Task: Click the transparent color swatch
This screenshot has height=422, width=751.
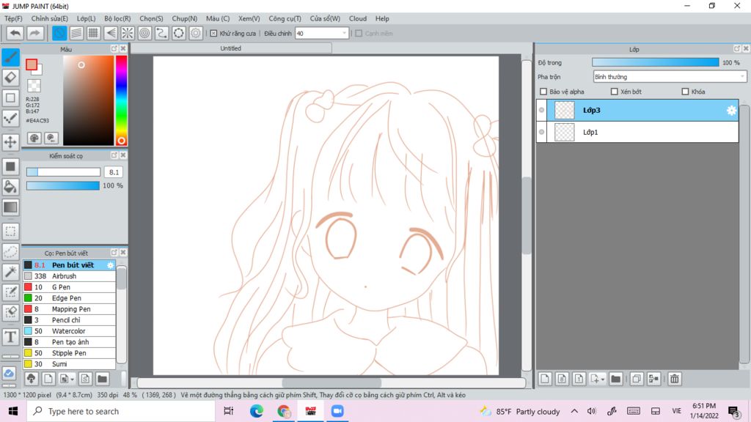Action: [x=34, y=86]
